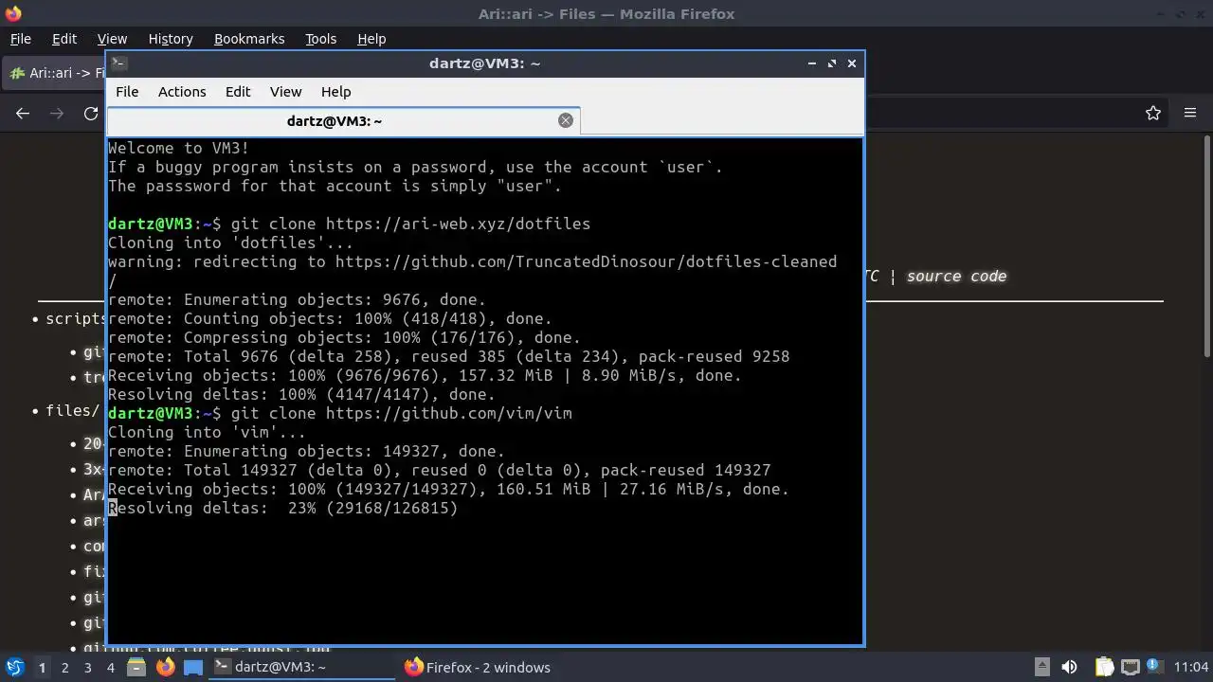Click the removable media eject tray icon
Screen dimensions: 1213x682
(x=1041, y=667)
